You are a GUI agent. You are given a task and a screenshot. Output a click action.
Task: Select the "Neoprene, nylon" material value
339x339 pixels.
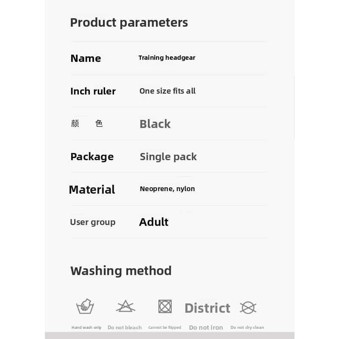pyautogui.click(x=167, y=189)
